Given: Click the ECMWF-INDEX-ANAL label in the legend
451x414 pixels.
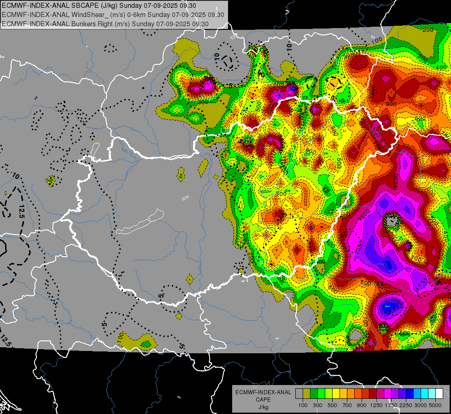Looking at the screenshot, I should click(263, 392).
